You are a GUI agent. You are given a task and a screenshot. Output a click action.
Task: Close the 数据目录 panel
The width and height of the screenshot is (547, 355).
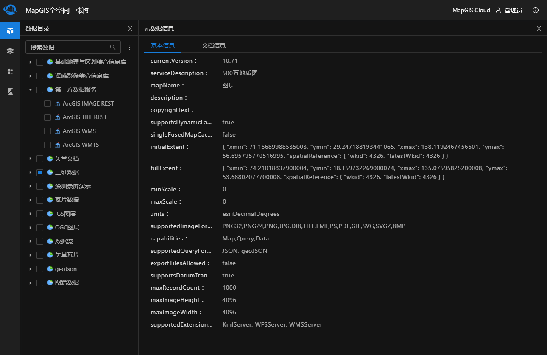[x=130, y=28]
